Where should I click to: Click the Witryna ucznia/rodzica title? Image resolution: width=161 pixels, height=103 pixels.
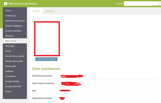(23, 4)
